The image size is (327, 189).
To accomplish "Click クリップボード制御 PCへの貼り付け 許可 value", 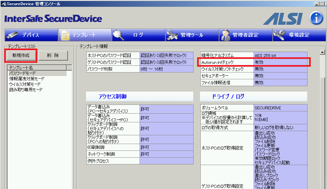I will pos(166,139).
